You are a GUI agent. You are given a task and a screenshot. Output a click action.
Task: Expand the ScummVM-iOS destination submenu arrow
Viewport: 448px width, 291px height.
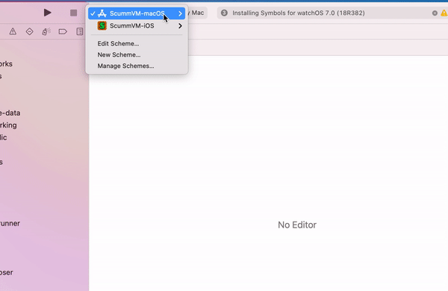coord(180,25)
